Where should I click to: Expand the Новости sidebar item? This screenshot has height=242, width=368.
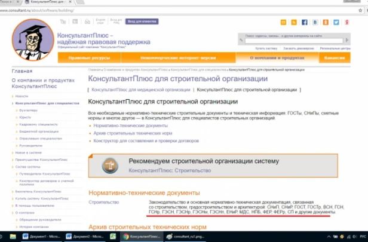22,96
